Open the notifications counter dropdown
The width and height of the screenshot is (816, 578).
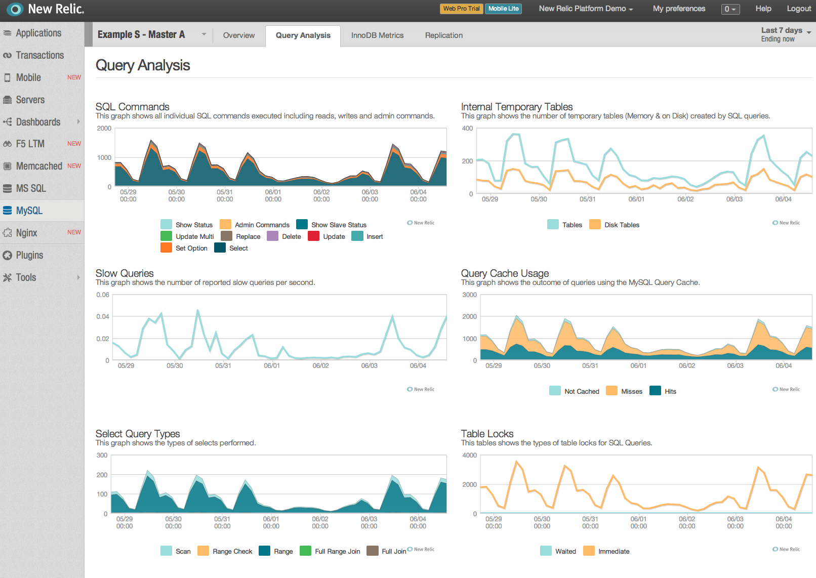coord(730,9)
